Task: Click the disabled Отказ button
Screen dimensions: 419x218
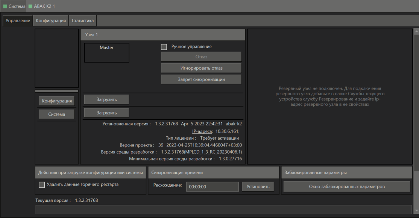Action: pyautogui.click(x=201, y=57)
